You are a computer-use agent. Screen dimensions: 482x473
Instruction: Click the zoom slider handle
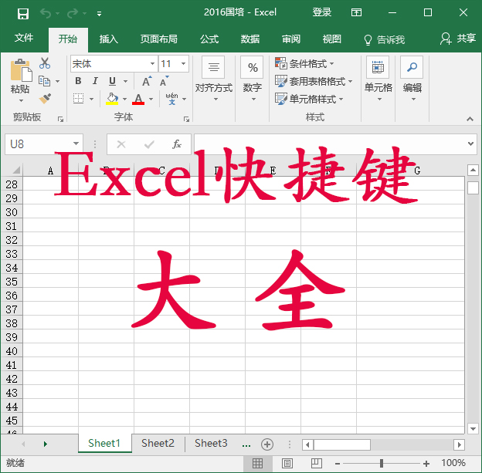click(381, 463)
